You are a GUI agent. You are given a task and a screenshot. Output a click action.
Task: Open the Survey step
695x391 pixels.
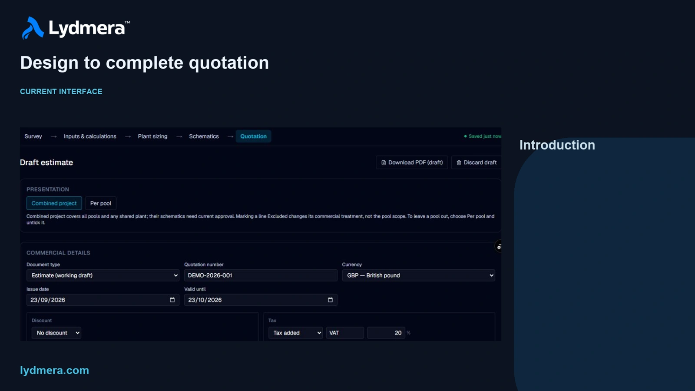tap(33, 136)
